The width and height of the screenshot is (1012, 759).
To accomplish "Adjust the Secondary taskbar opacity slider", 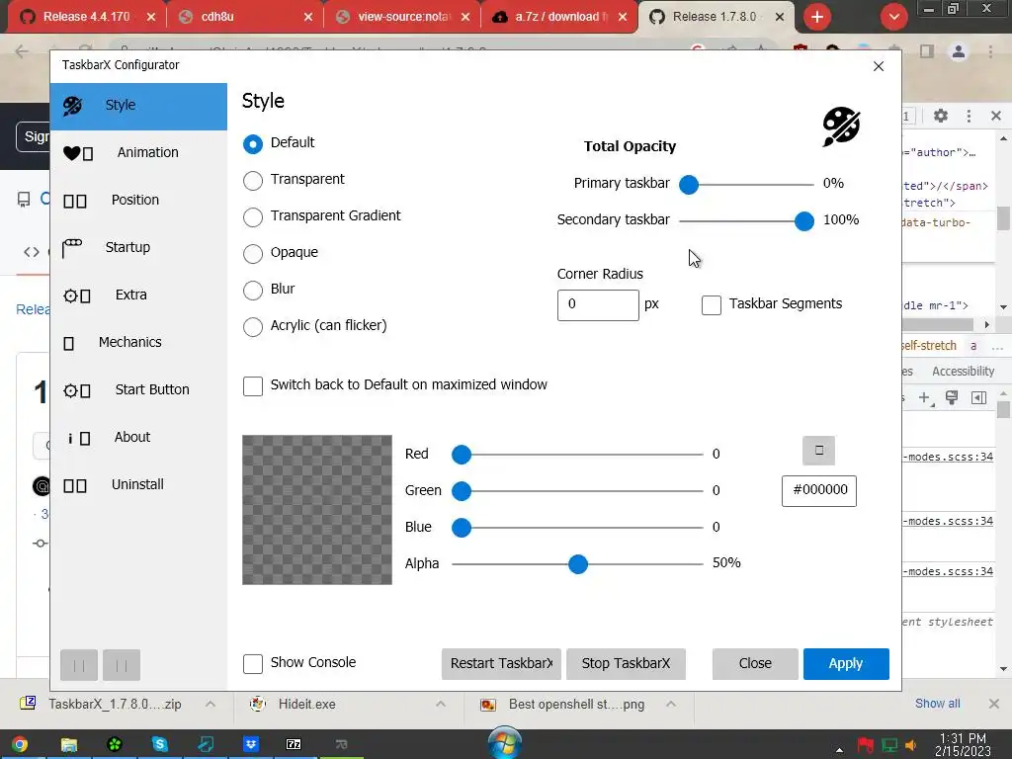I will [x=804, y=221].
